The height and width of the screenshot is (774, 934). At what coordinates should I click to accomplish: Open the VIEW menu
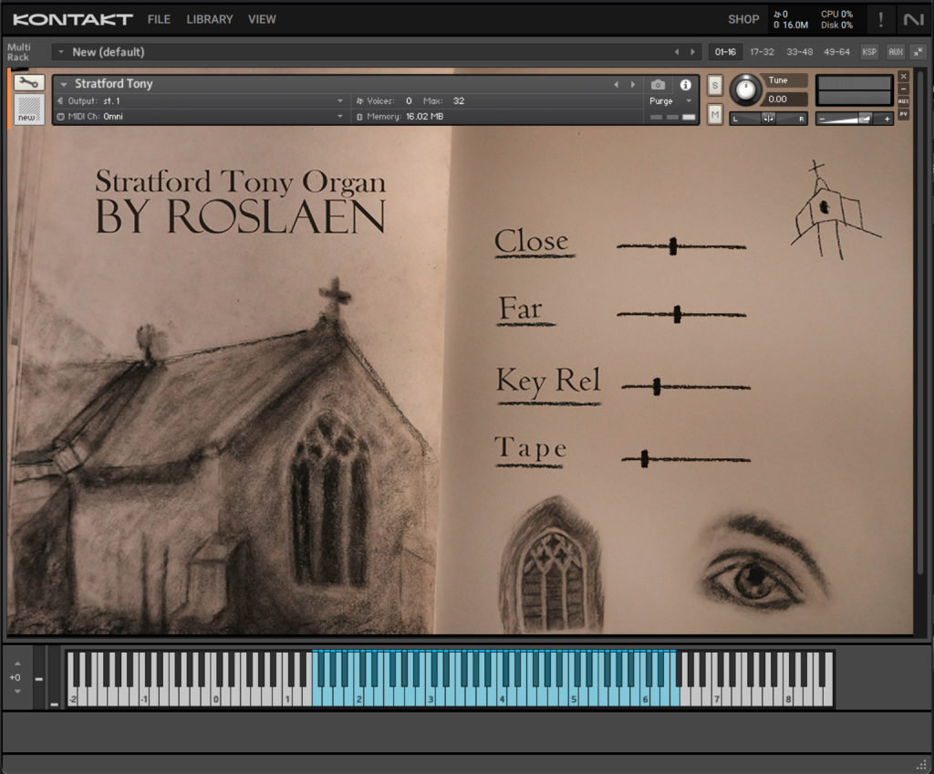(x=262, y=19)
